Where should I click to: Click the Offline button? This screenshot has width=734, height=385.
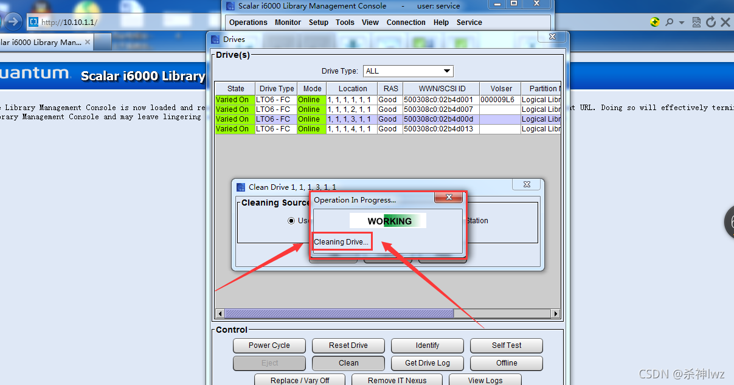pos(507,363)
